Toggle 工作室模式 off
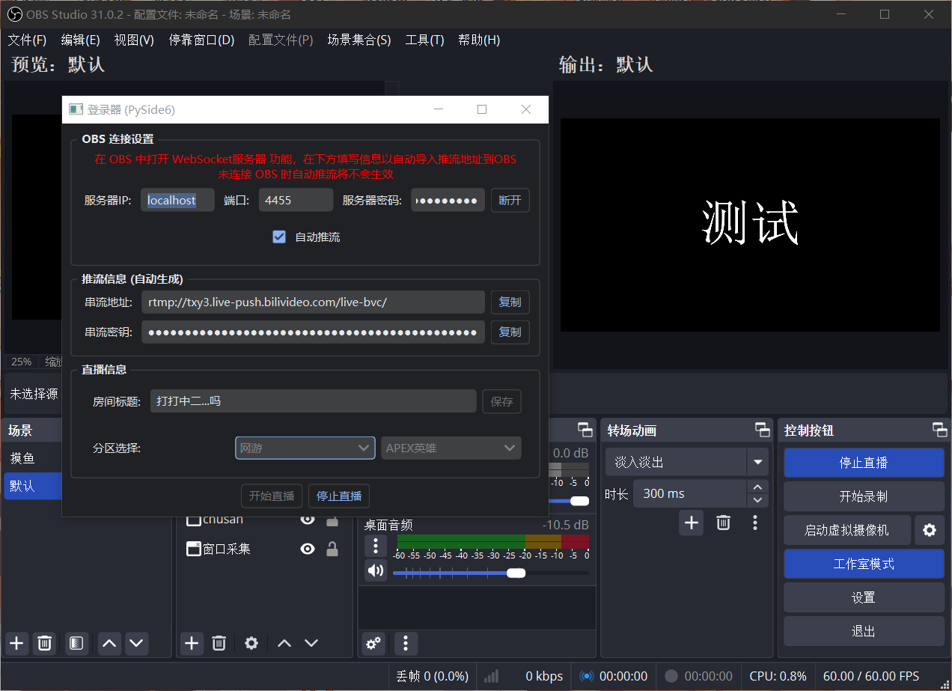Screen dimensions: 952x691 (864, 564)
